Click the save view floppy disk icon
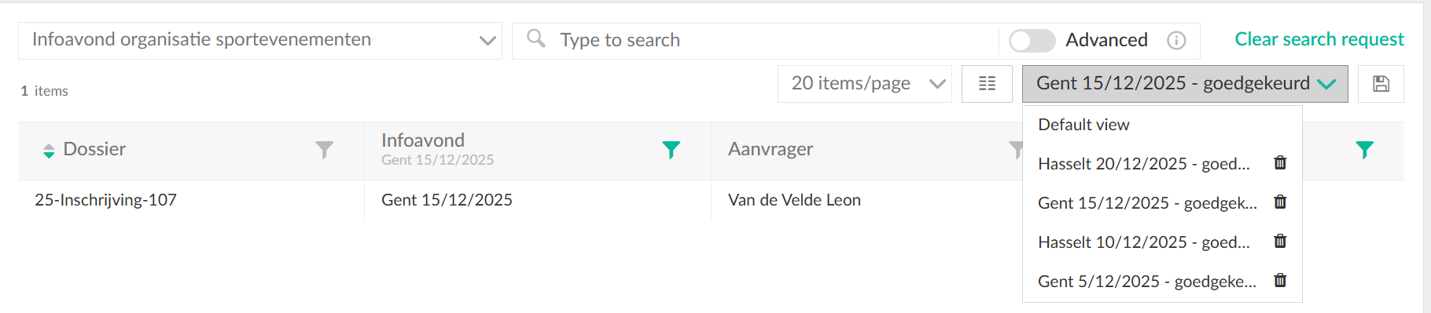The image size is (1431, 313). (1381, 84)
